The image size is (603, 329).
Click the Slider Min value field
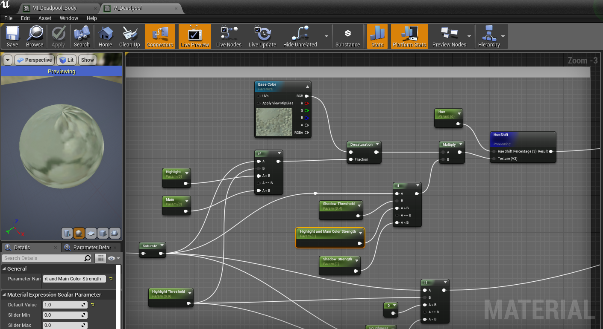65,315
